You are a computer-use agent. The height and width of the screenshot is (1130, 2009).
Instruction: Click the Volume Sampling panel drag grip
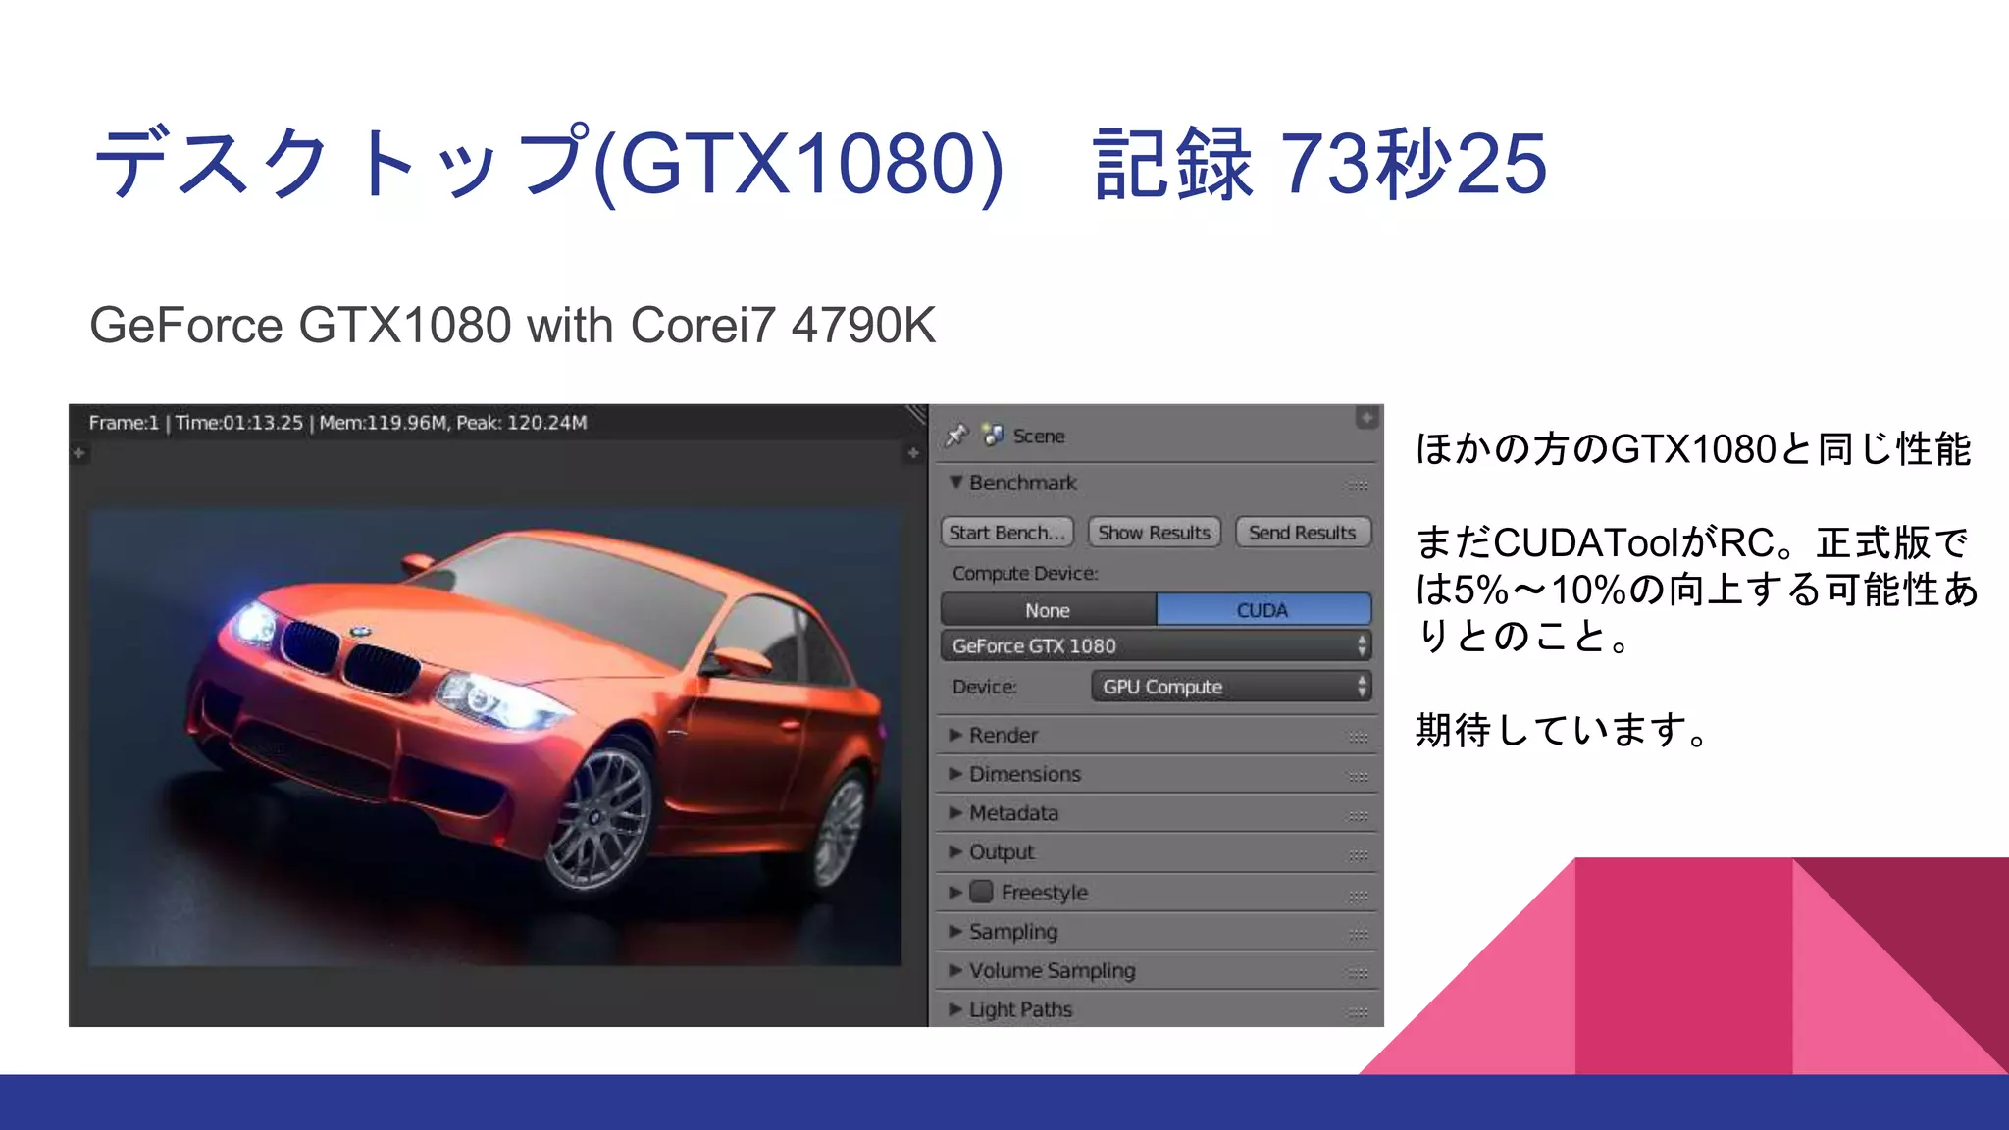[x=1358, y=973]
